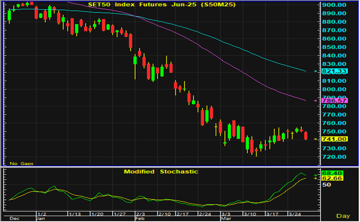This screenshot has height=222, width=360.
Task: Select the 3/17 date on the time axis
Action: click(x=272, y=214)
